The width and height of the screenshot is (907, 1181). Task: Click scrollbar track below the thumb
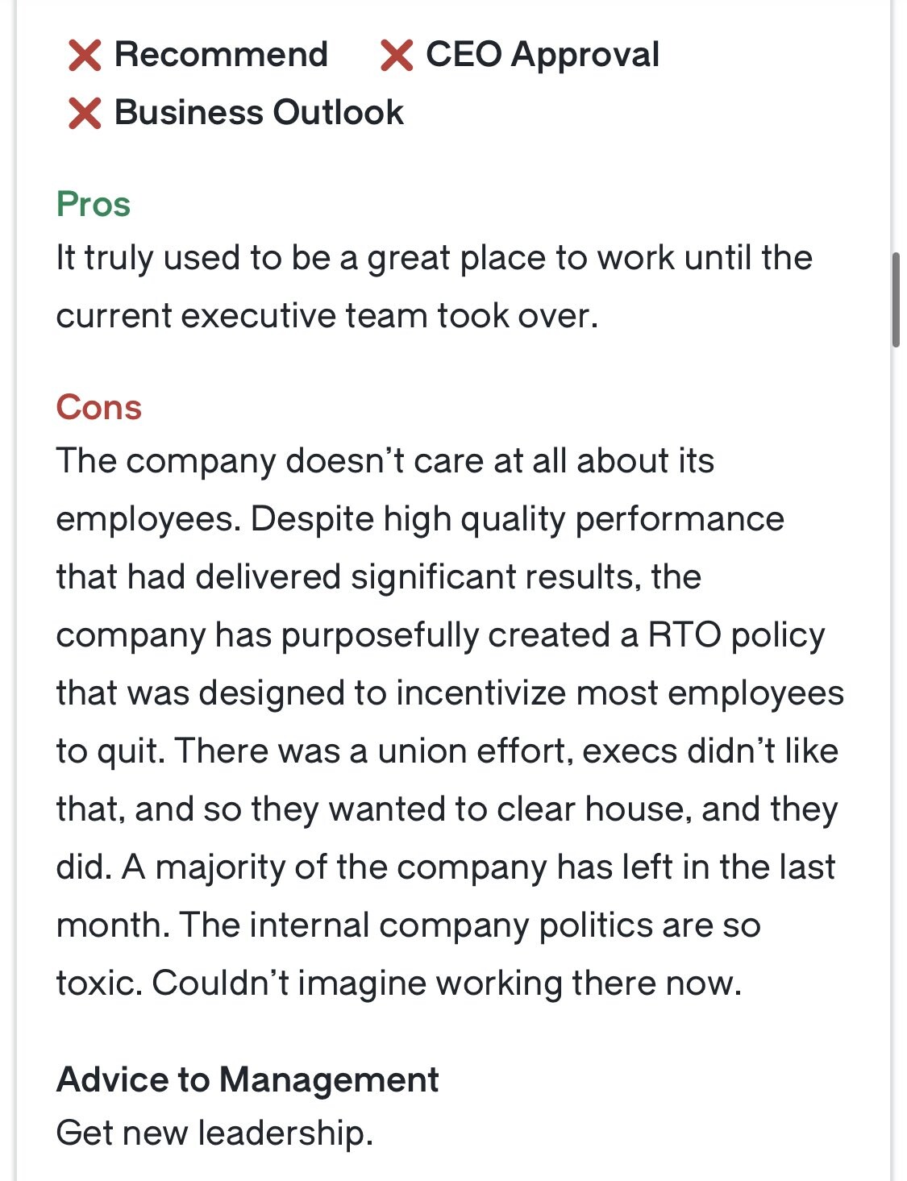point(896,726)
